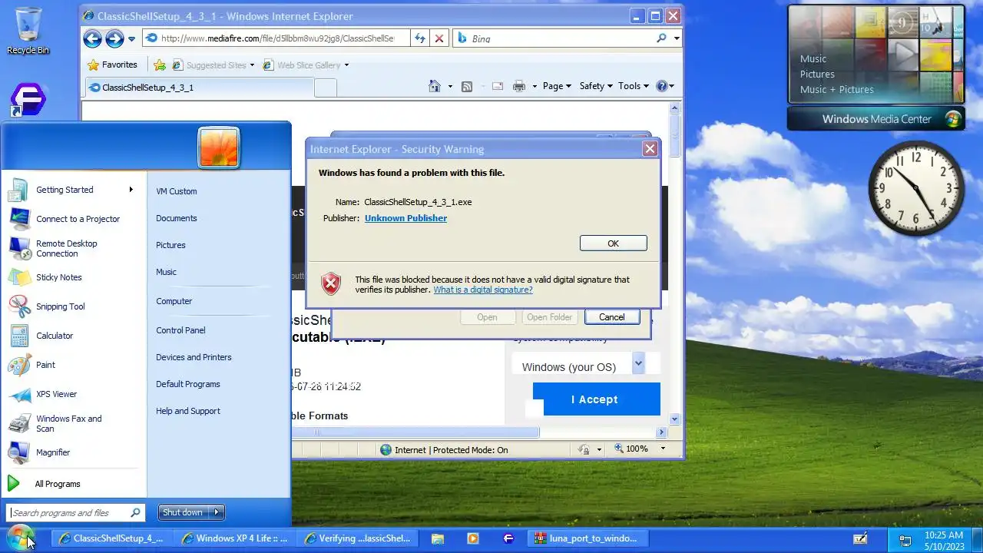The height and width of the screenshot is (553, 983).
Task: Click OK in the Security Warning dialog
Action: coord(613,243)
